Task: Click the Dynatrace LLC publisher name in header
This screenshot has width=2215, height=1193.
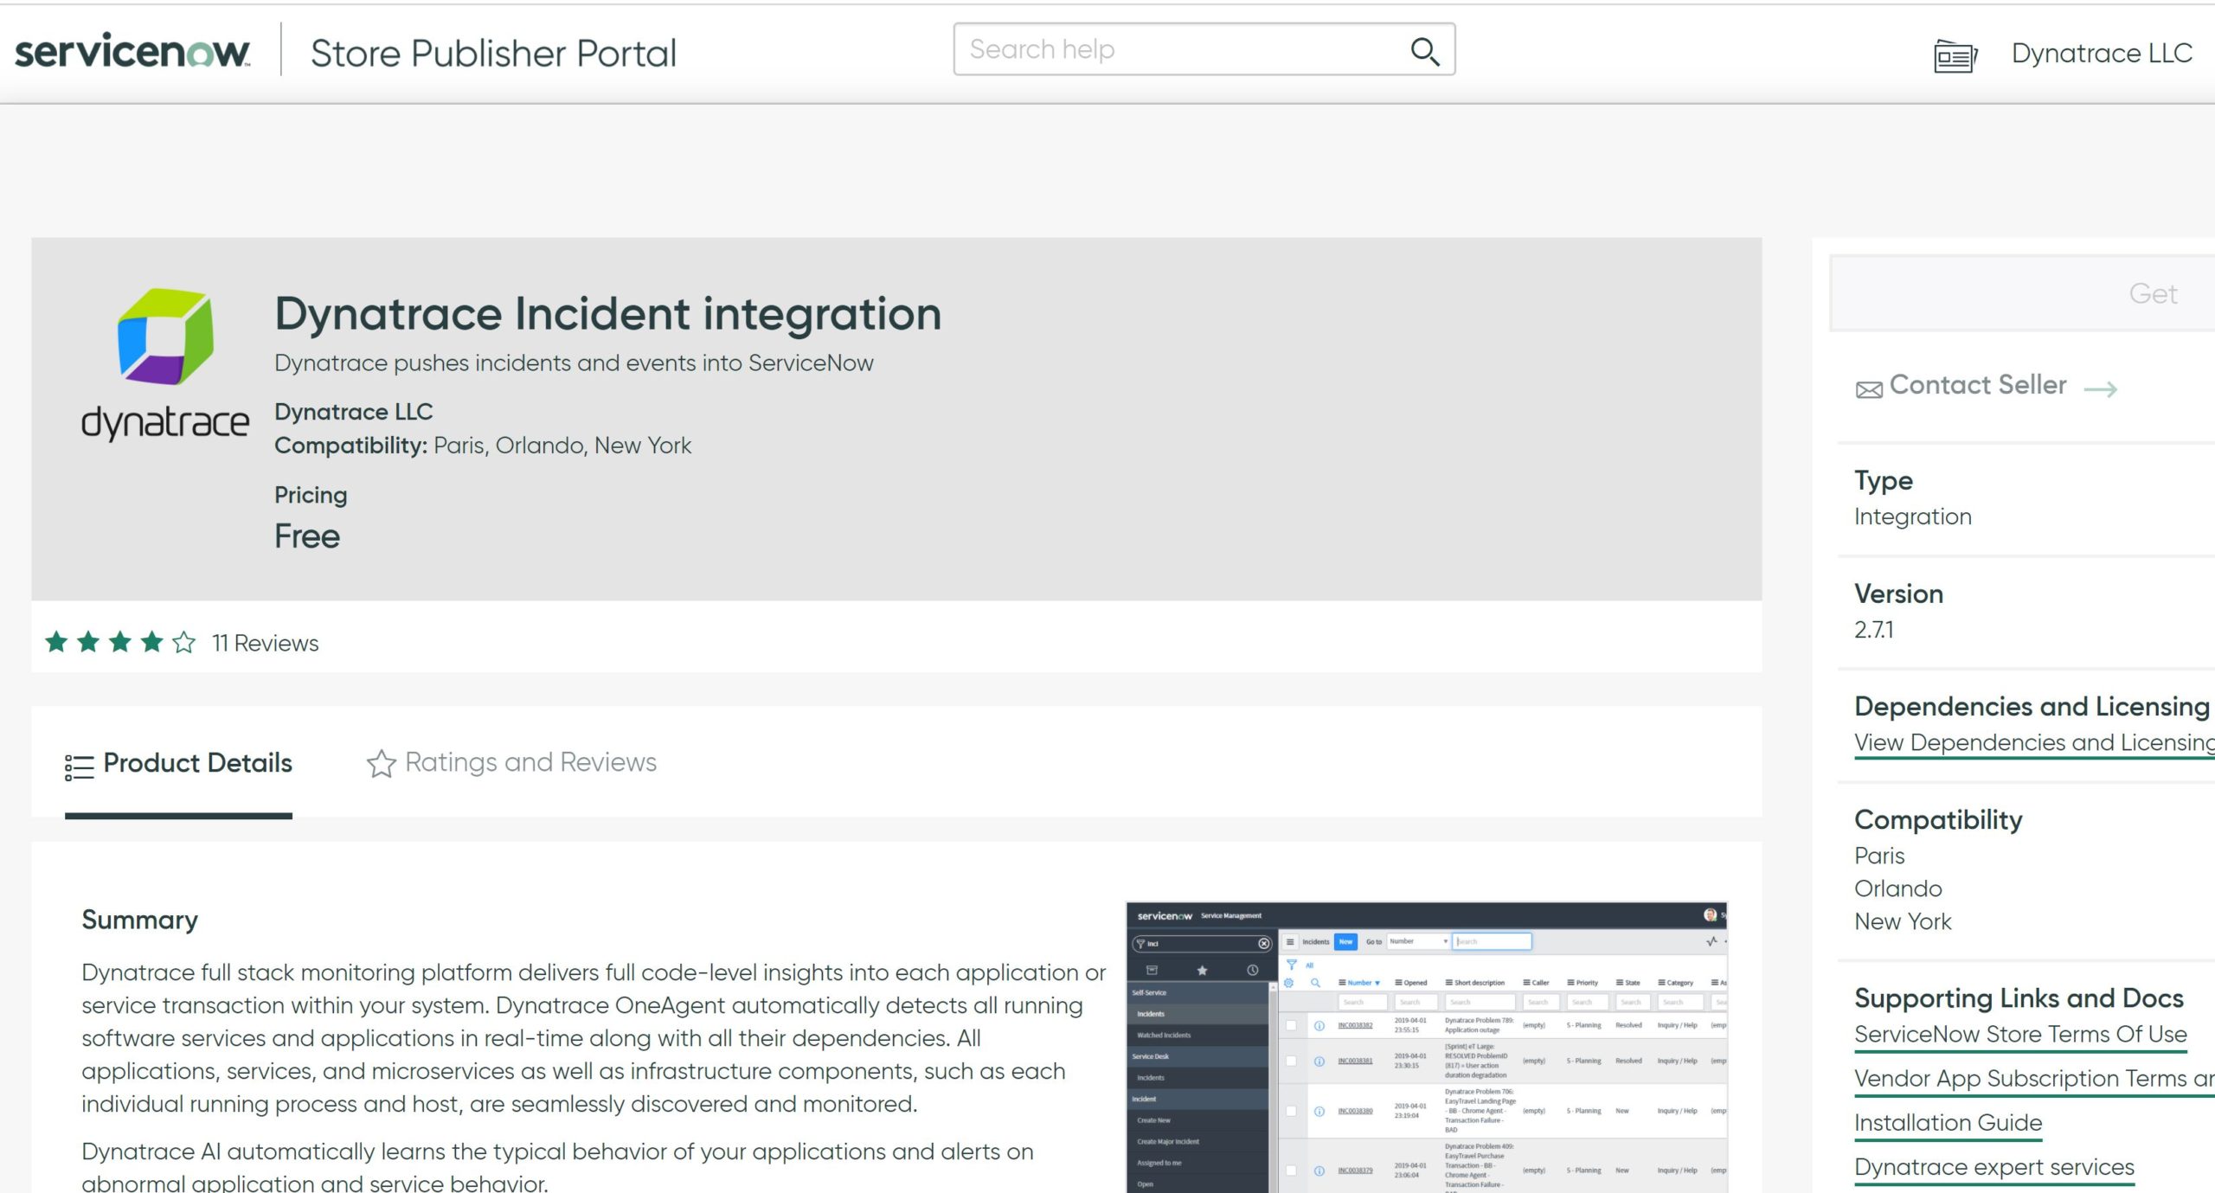Action: pos(353,412)
